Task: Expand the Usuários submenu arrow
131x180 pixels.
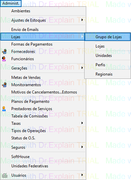Action: pos(82,175)
